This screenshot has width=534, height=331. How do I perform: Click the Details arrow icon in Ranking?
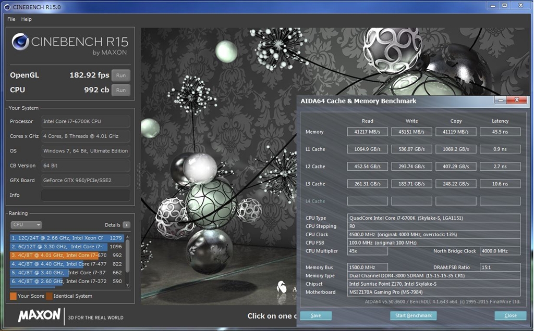(x=126, y=225)
